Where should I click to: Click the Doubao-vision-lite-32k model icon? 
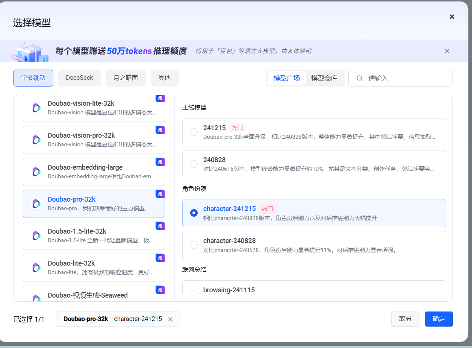click(36, 108)
